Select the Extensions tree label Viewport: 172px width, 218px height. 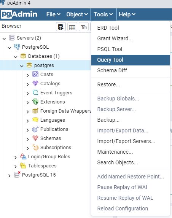coord(53,102)
